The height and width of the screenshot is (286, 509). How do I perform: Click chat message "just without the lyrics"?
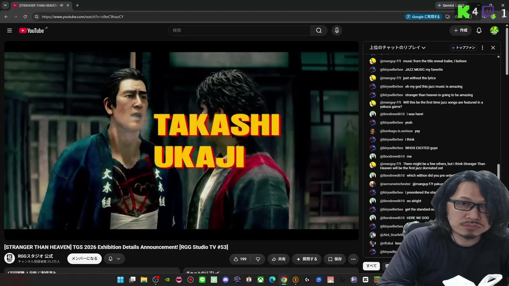(420, 78)
